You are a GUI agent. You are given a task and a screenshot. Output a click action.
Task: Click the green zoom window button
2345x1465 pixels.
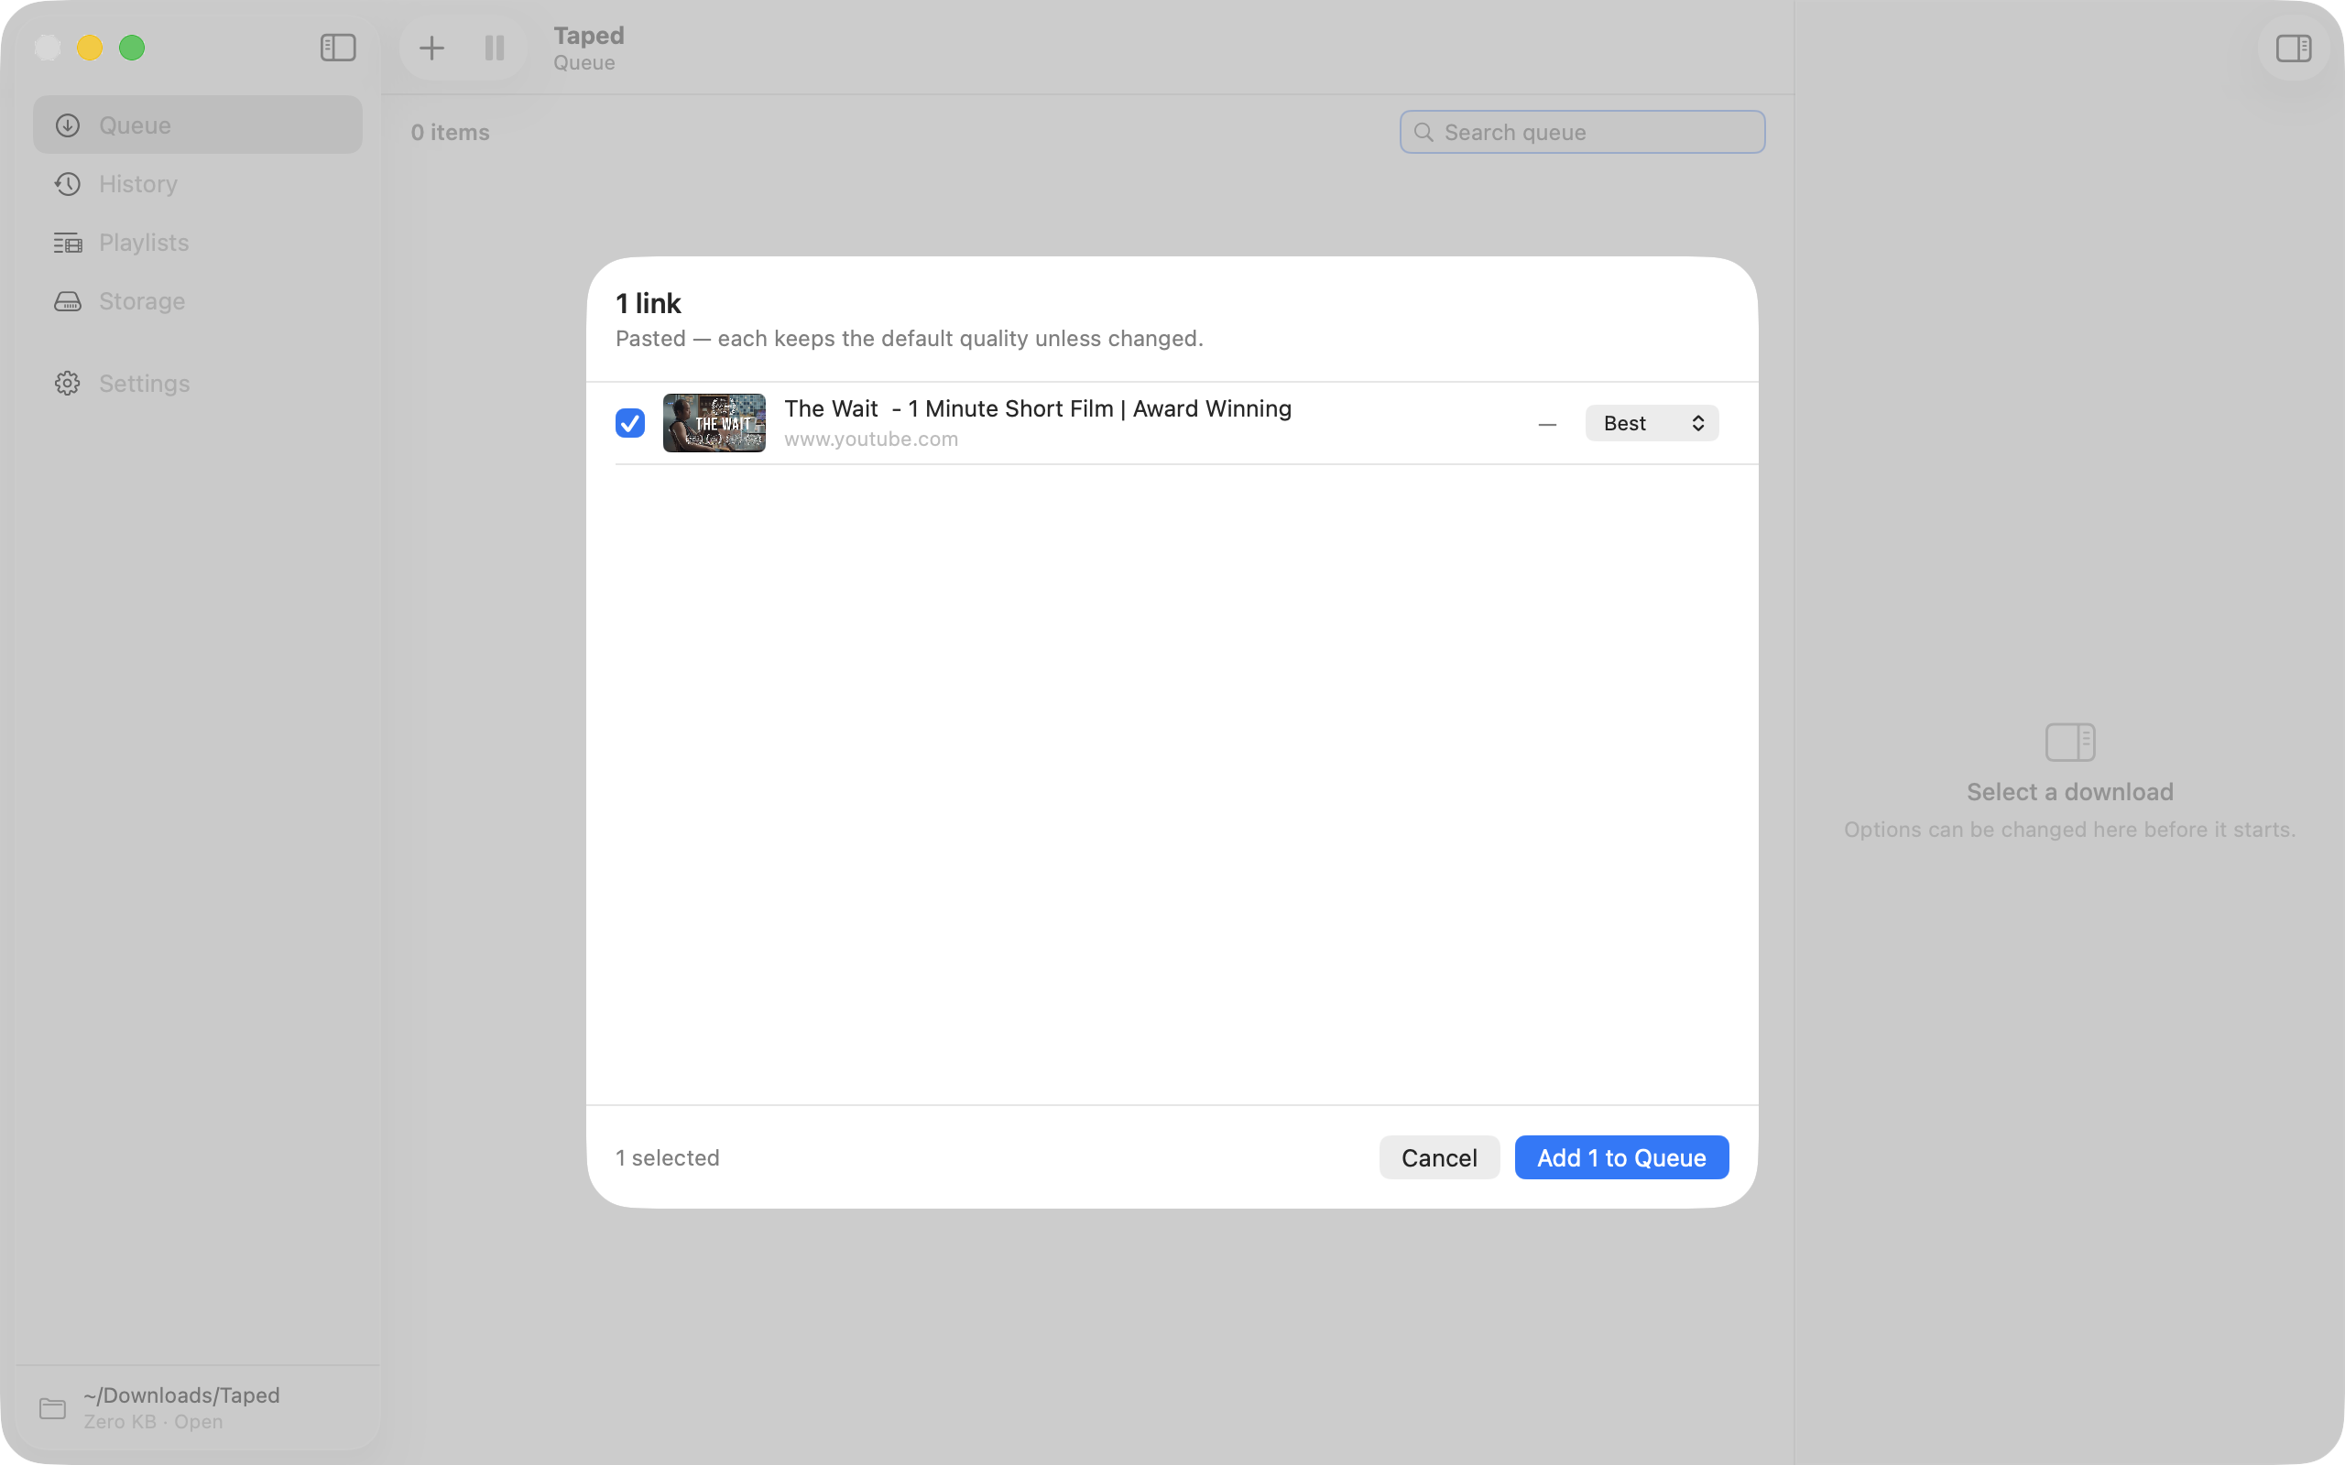coord(132,48)
